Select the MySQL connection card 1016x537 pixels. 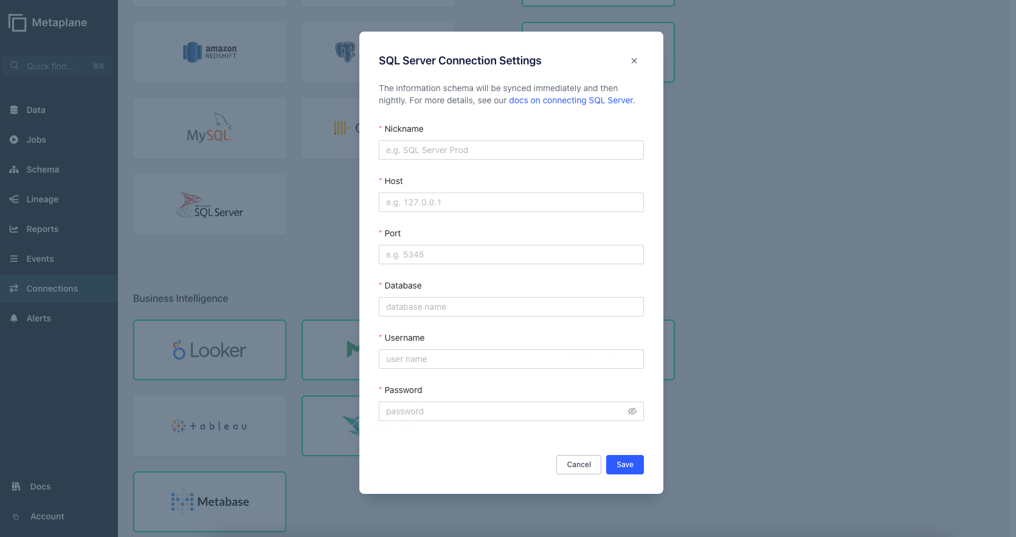[x=210, y=128]
